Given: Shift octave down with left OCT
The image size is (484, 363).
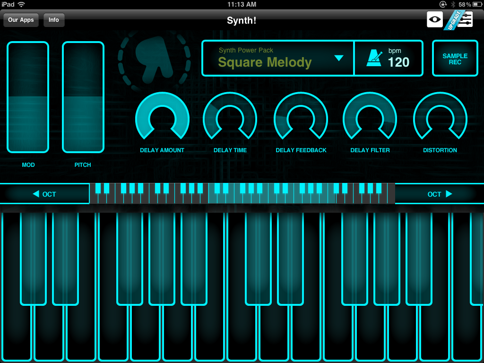Looking at the screenshot, I should click(45, 194).
